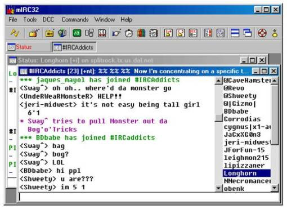Viewport: 287px width, 209px height.
Task: Click the Connect lightning bolt icon
Action: (15, 33)
